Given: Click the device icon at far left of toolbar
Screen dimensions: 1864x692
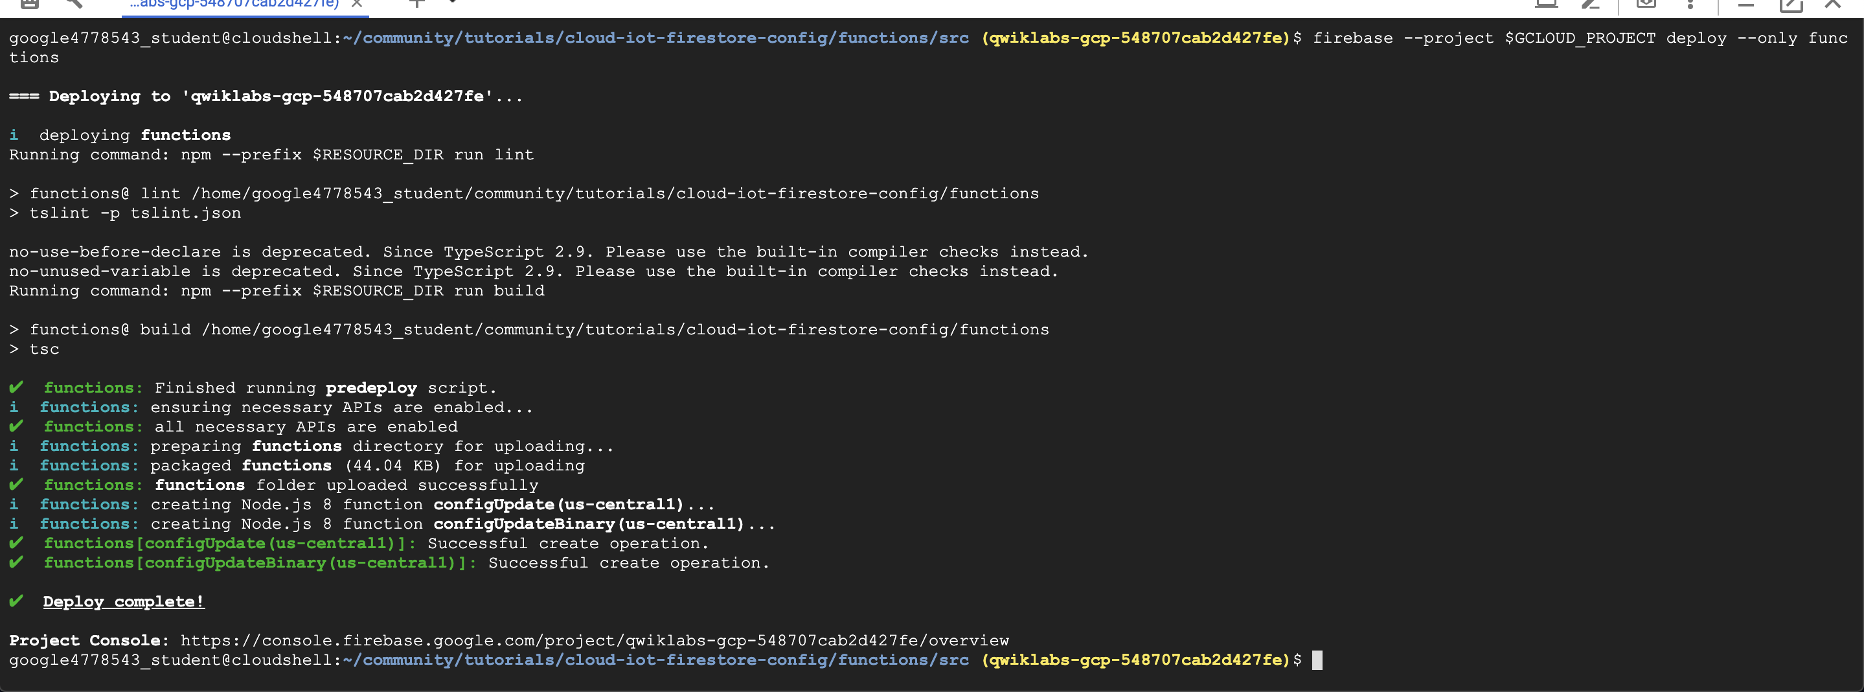Looking at the screenshot, I should pos(31,6).
